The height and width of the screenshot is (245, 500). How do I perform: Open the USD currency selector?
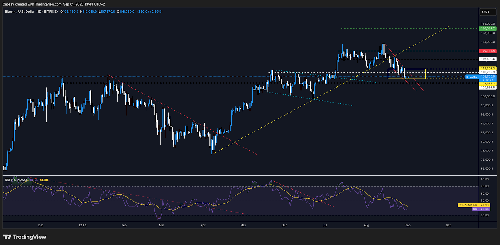point(487,12)
